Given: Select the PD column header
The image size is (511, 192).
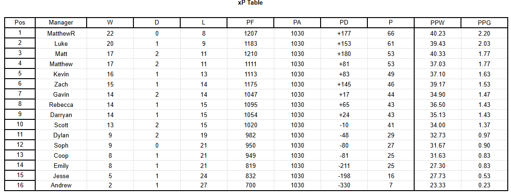Looking at the screenshot, I should pos(344,23).
